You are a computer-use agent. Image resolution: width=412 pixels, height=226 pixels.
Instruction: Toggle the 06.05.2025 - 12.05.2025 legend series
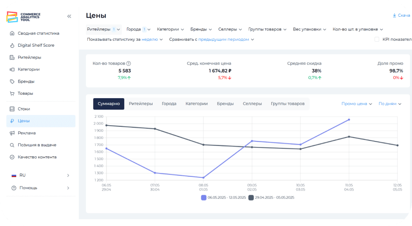click(224, 198)
